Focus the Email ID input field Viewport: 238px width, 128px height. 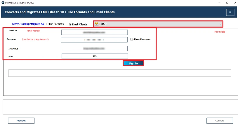point(94,32)
